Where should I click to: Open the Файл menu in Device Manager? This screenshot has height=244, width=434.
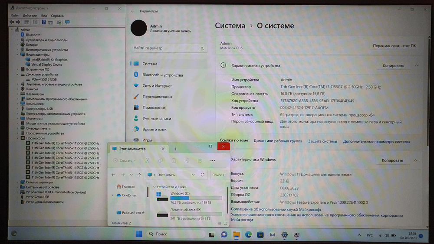click(14, 16)
